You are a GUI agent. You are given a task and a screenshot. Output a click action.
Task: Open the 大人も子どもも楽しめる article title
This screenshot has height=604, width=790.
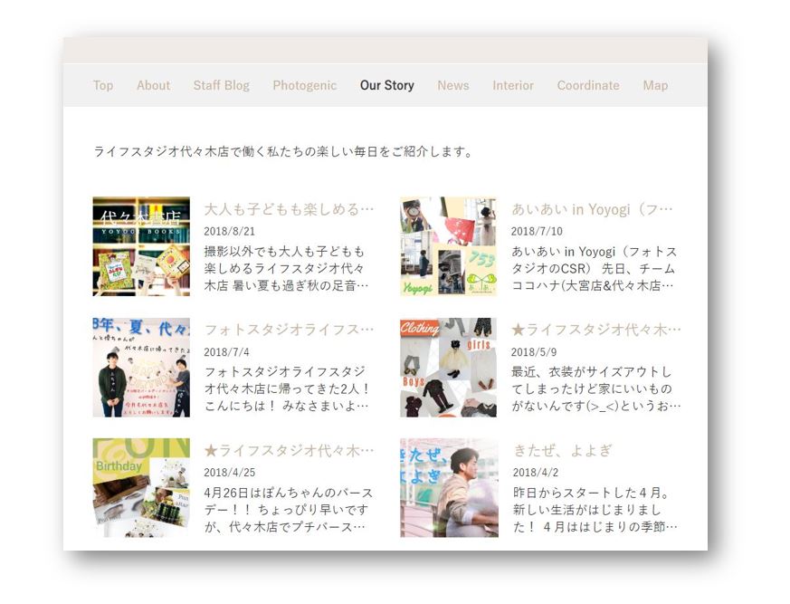pyautogui.click(x=289, y=209)
